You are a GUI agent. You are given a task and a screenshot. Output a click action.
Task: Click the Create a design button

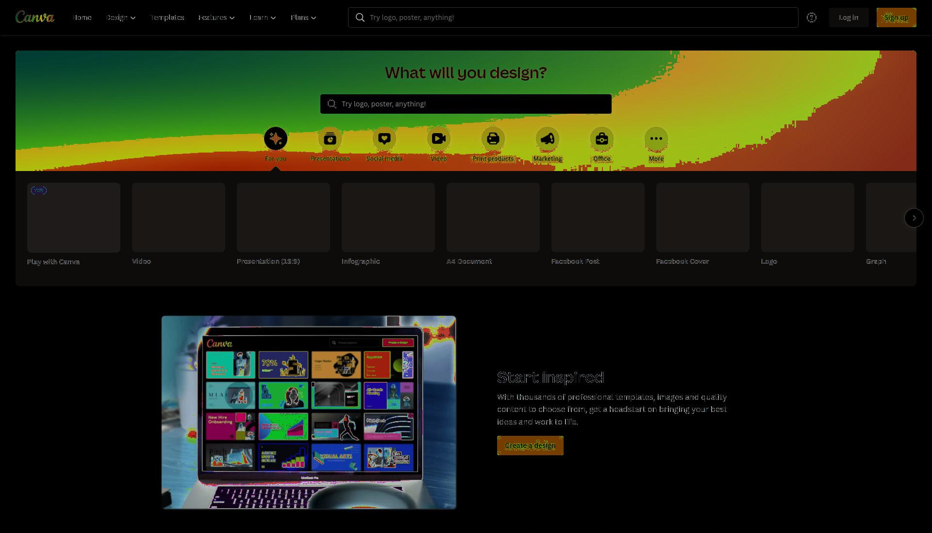(x=530, y=446)
